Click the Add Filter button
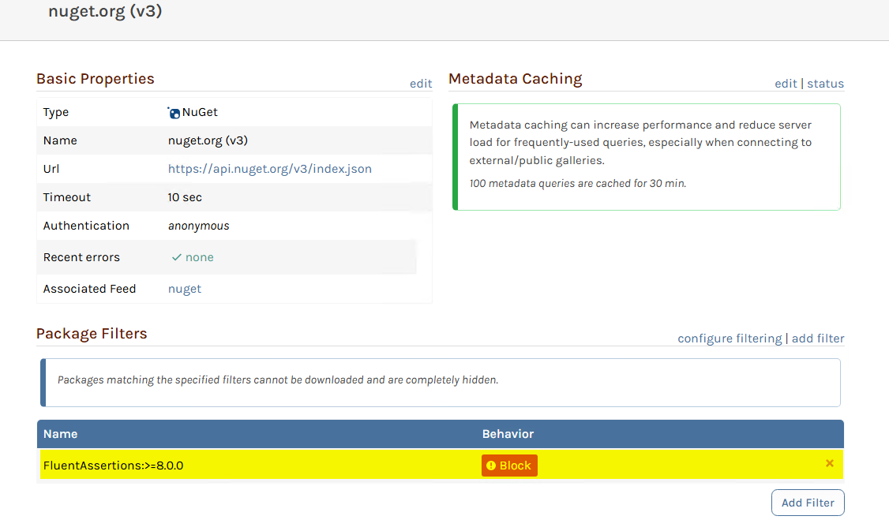This screenshot has height=531, width=889. click(808, 503)
